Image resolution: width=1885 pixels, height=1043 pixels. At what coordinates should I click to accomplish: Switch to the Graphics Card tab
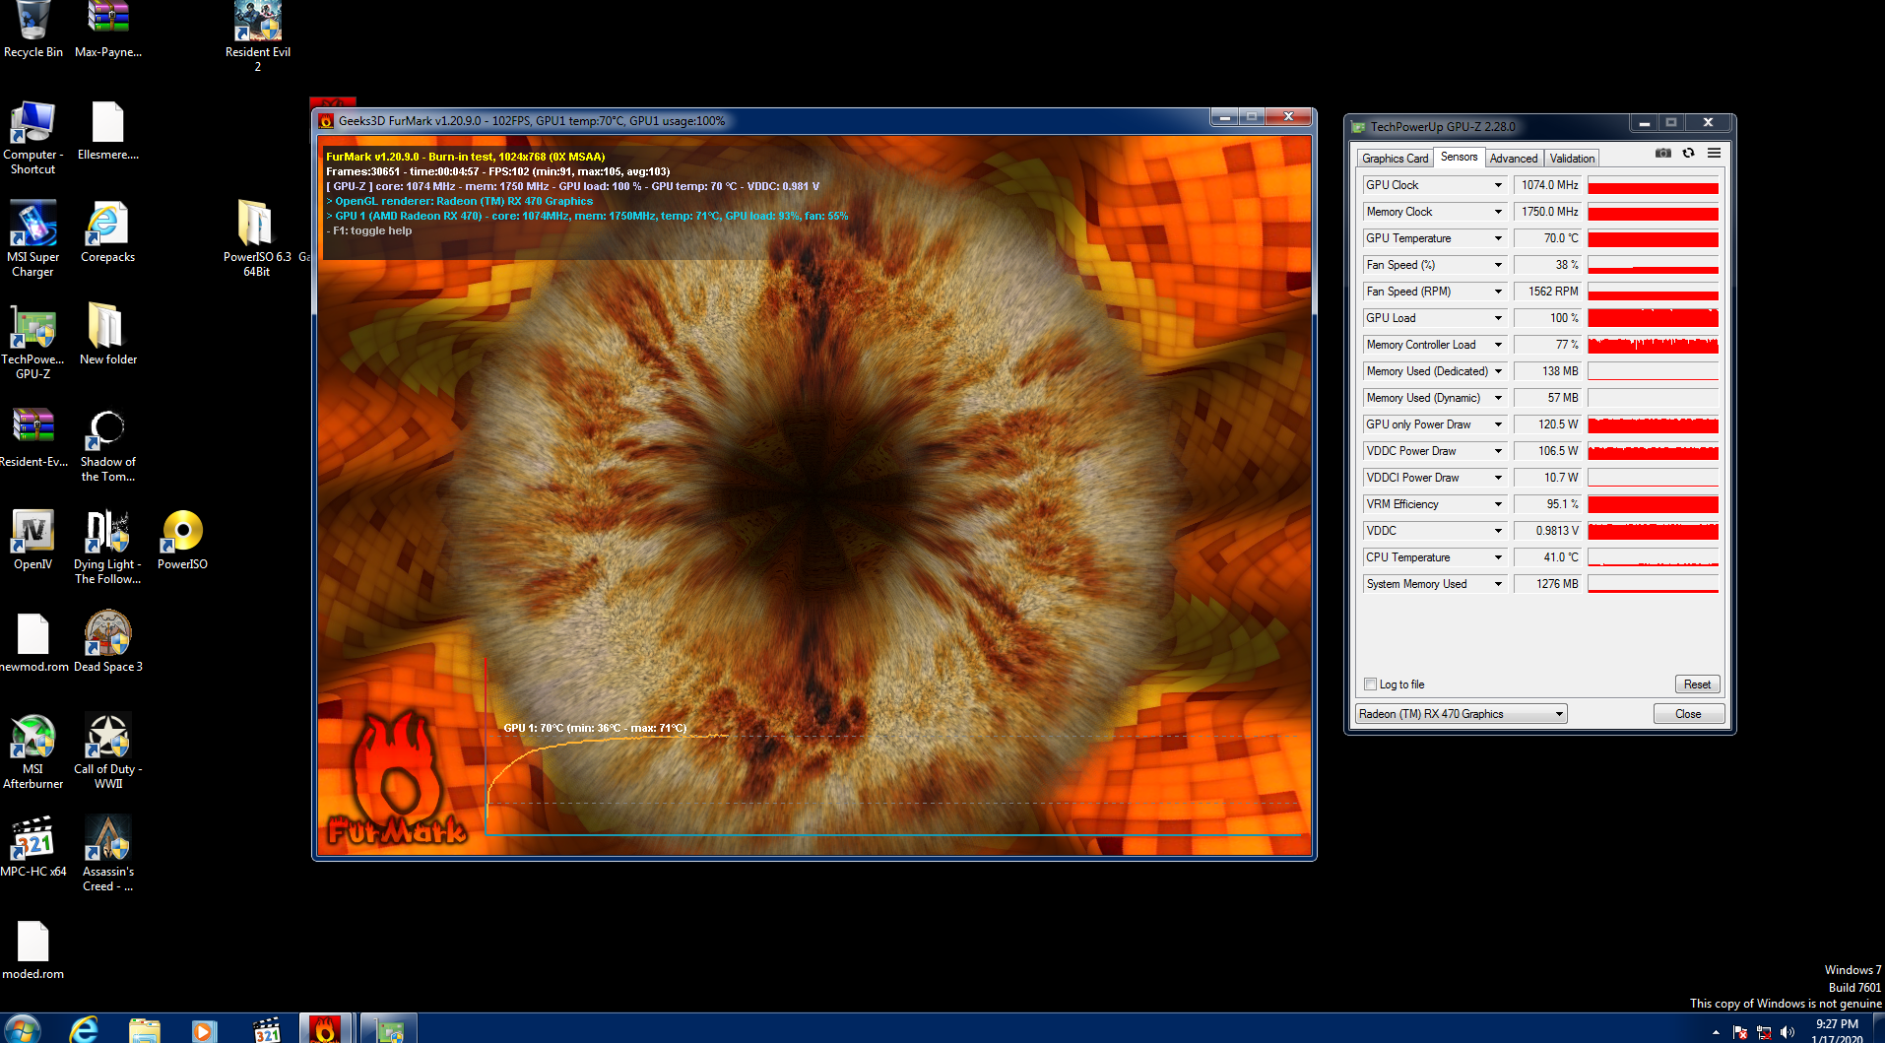(x=1395, y=159)
